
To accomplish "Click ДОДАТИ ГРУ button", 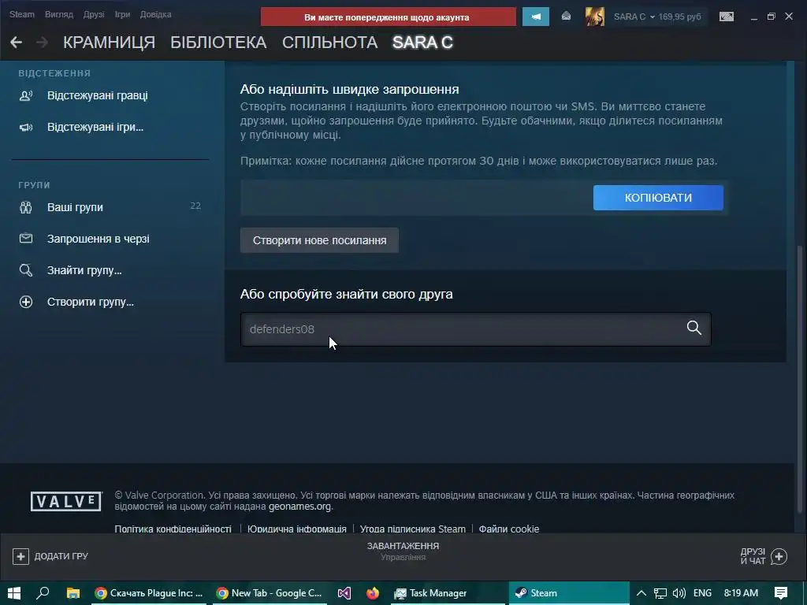I will pos(50,556).
